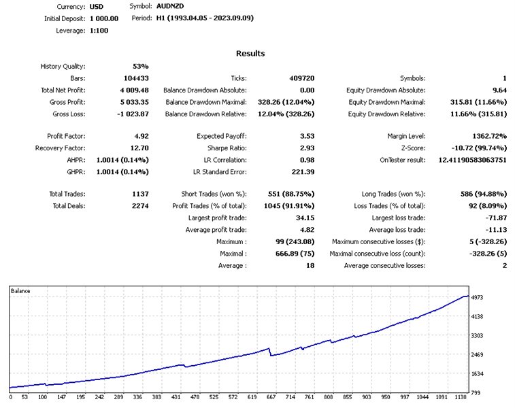The width and height of the screenshot is (515, 408).
Task: Click the Balance label in chart
Action: pos(20,291)
